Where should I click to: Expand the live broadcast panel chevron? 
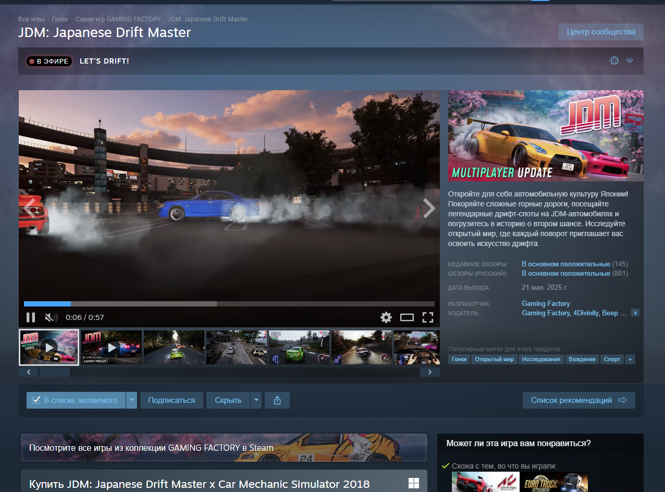(x=630, y=60)
